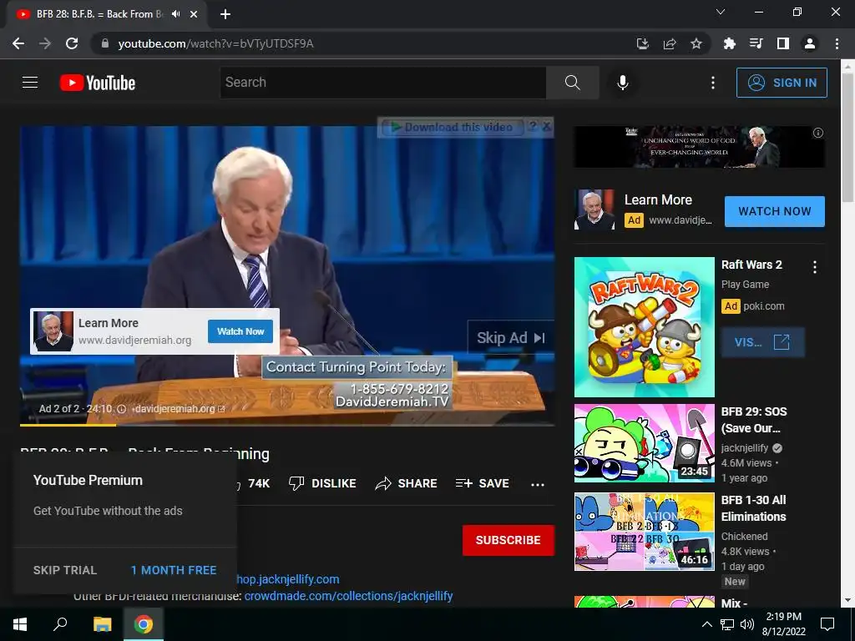Show hidden system tray icons

pyautogui.click(x=706, y=624)
